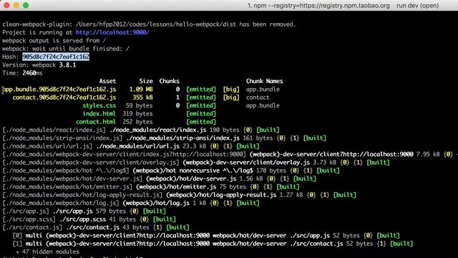Click the clean-webpack-plugin removal message line

coord(150,24)
